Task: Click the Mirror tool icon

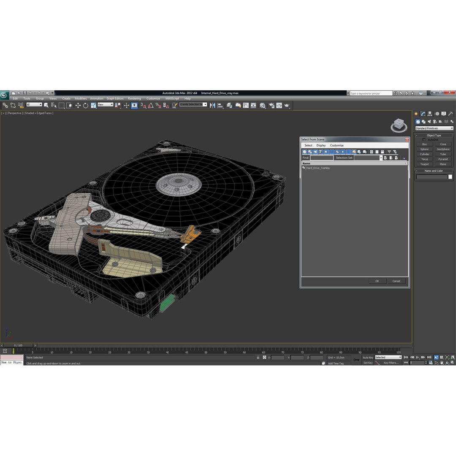Action: tap(212, 105)
